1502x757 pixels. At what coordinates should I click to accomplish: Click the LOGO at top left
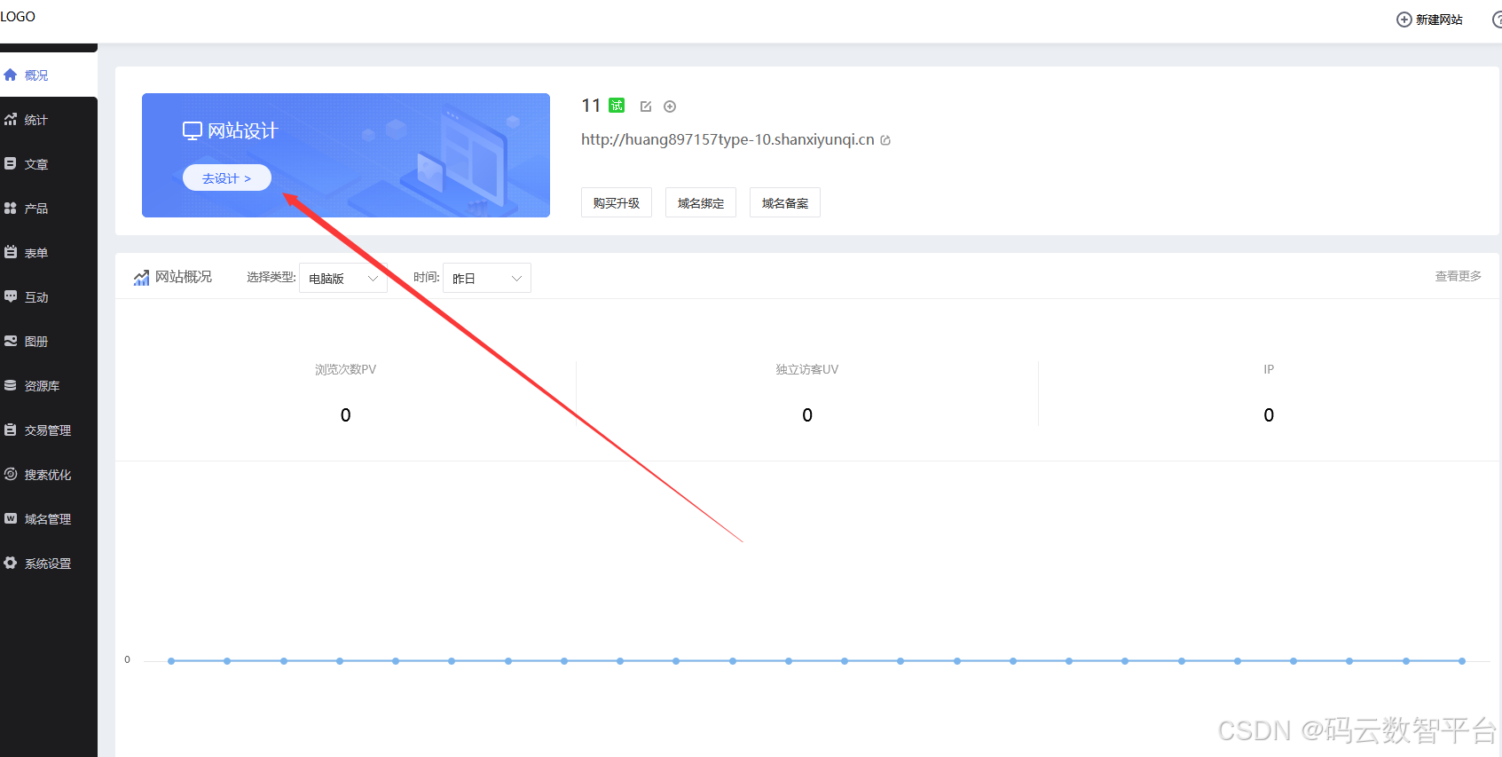(x=18, y=17)
